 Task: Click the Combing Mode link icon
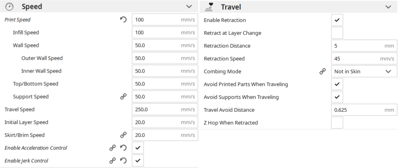(322, 71)
